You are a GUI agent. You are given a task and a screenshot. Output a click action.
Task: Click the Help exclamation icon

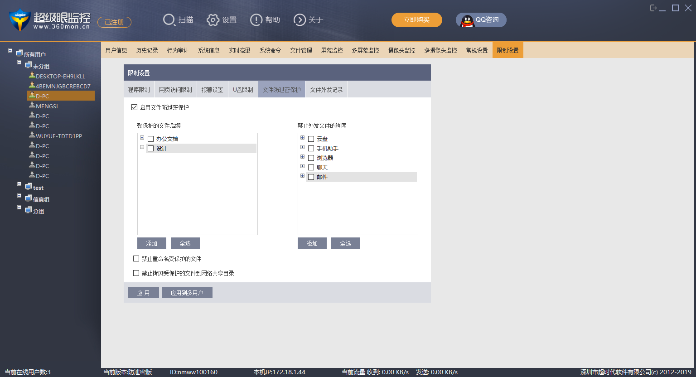pyautogui.click(x=256, y=20)
